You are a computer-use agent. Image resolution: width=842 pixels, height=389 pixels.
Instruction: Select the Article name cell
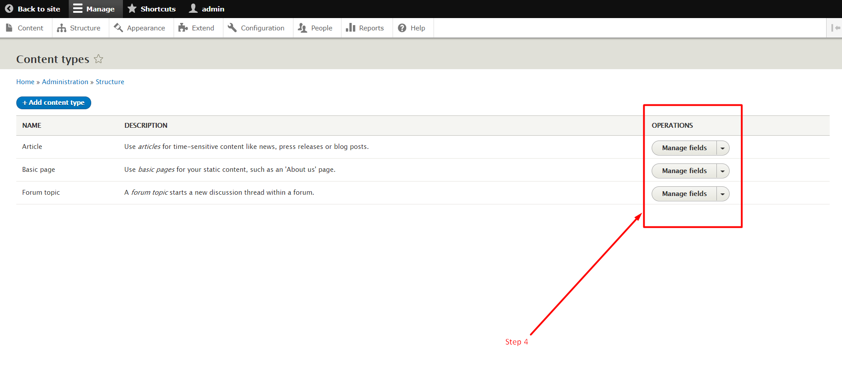pyautogui.click(x=32, y=147)
